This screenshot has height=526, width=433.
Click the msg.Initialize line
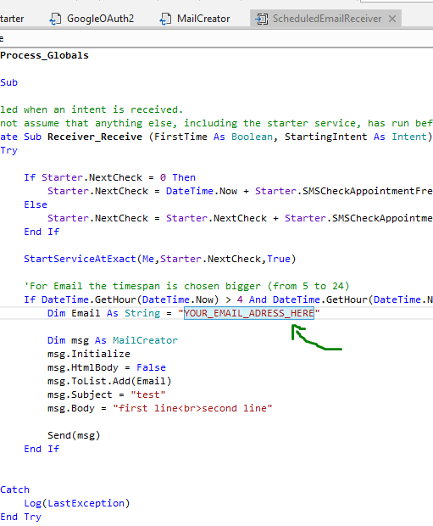click(89, 354)
